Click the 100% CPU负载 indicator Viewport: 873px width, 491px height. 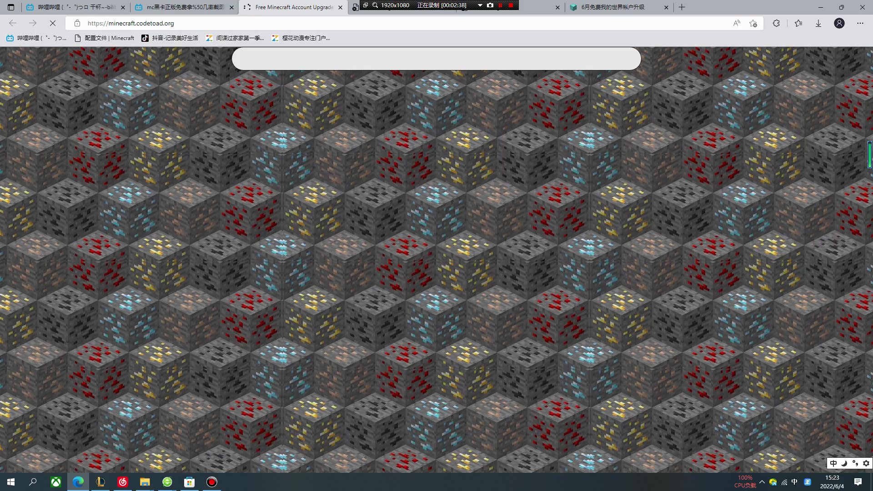click(x=745, y=482)
